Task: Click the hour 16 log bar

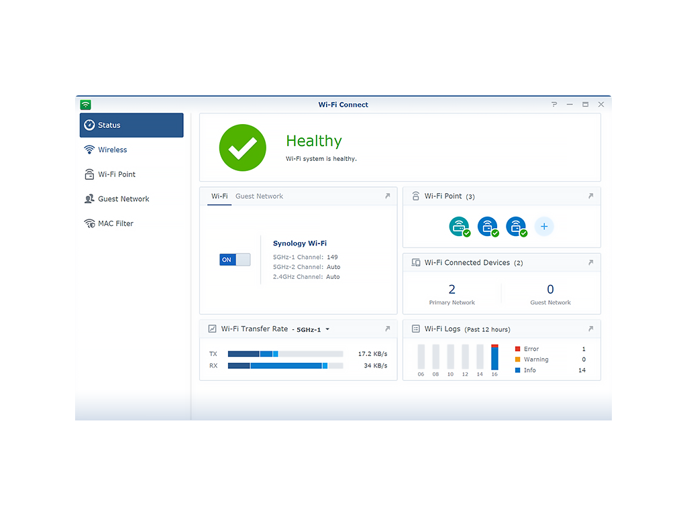Action: (494, 357)
